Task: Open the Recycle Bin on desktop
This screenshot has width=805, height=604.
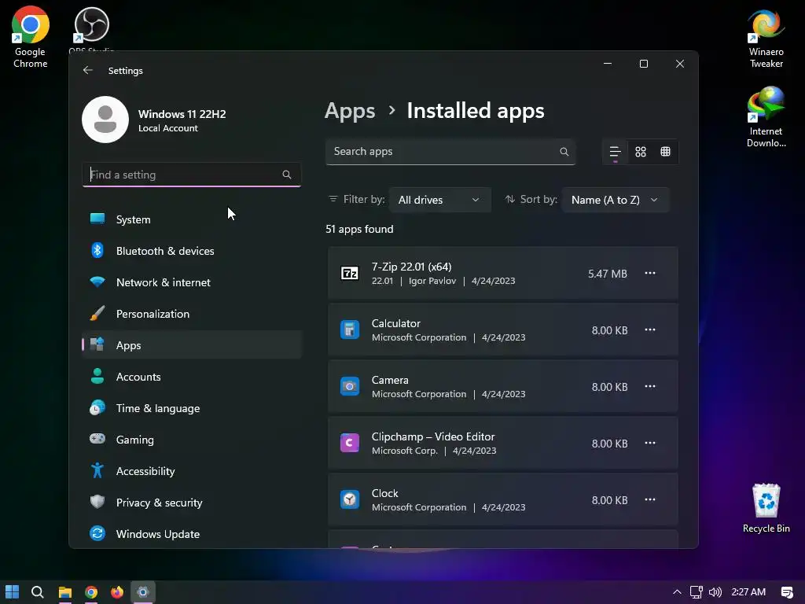Action: [766, 509]
